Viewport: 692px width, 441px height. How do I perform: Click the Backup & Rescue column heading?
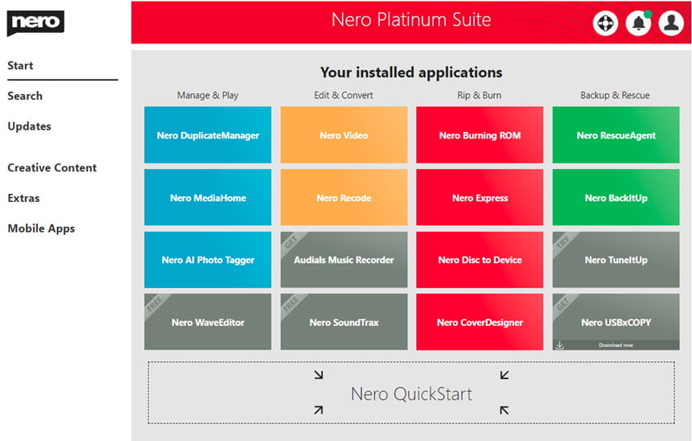615,95
